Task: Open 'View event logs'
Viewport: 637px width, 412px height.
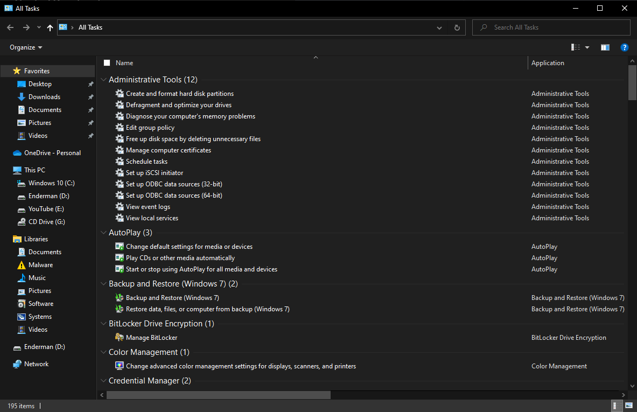Action: (x=148, y=206)
